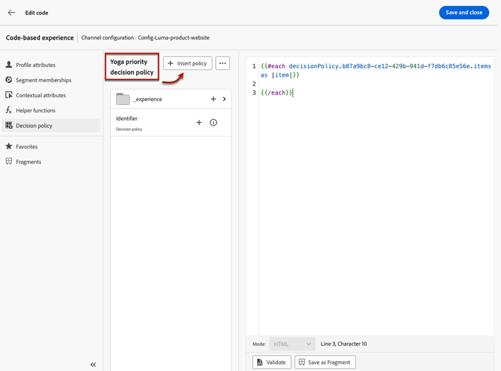This screenshot has width=501, height=371.
Task: Add the _experience folder with plus
Action: pyautogui.click(x=213, y=99)
